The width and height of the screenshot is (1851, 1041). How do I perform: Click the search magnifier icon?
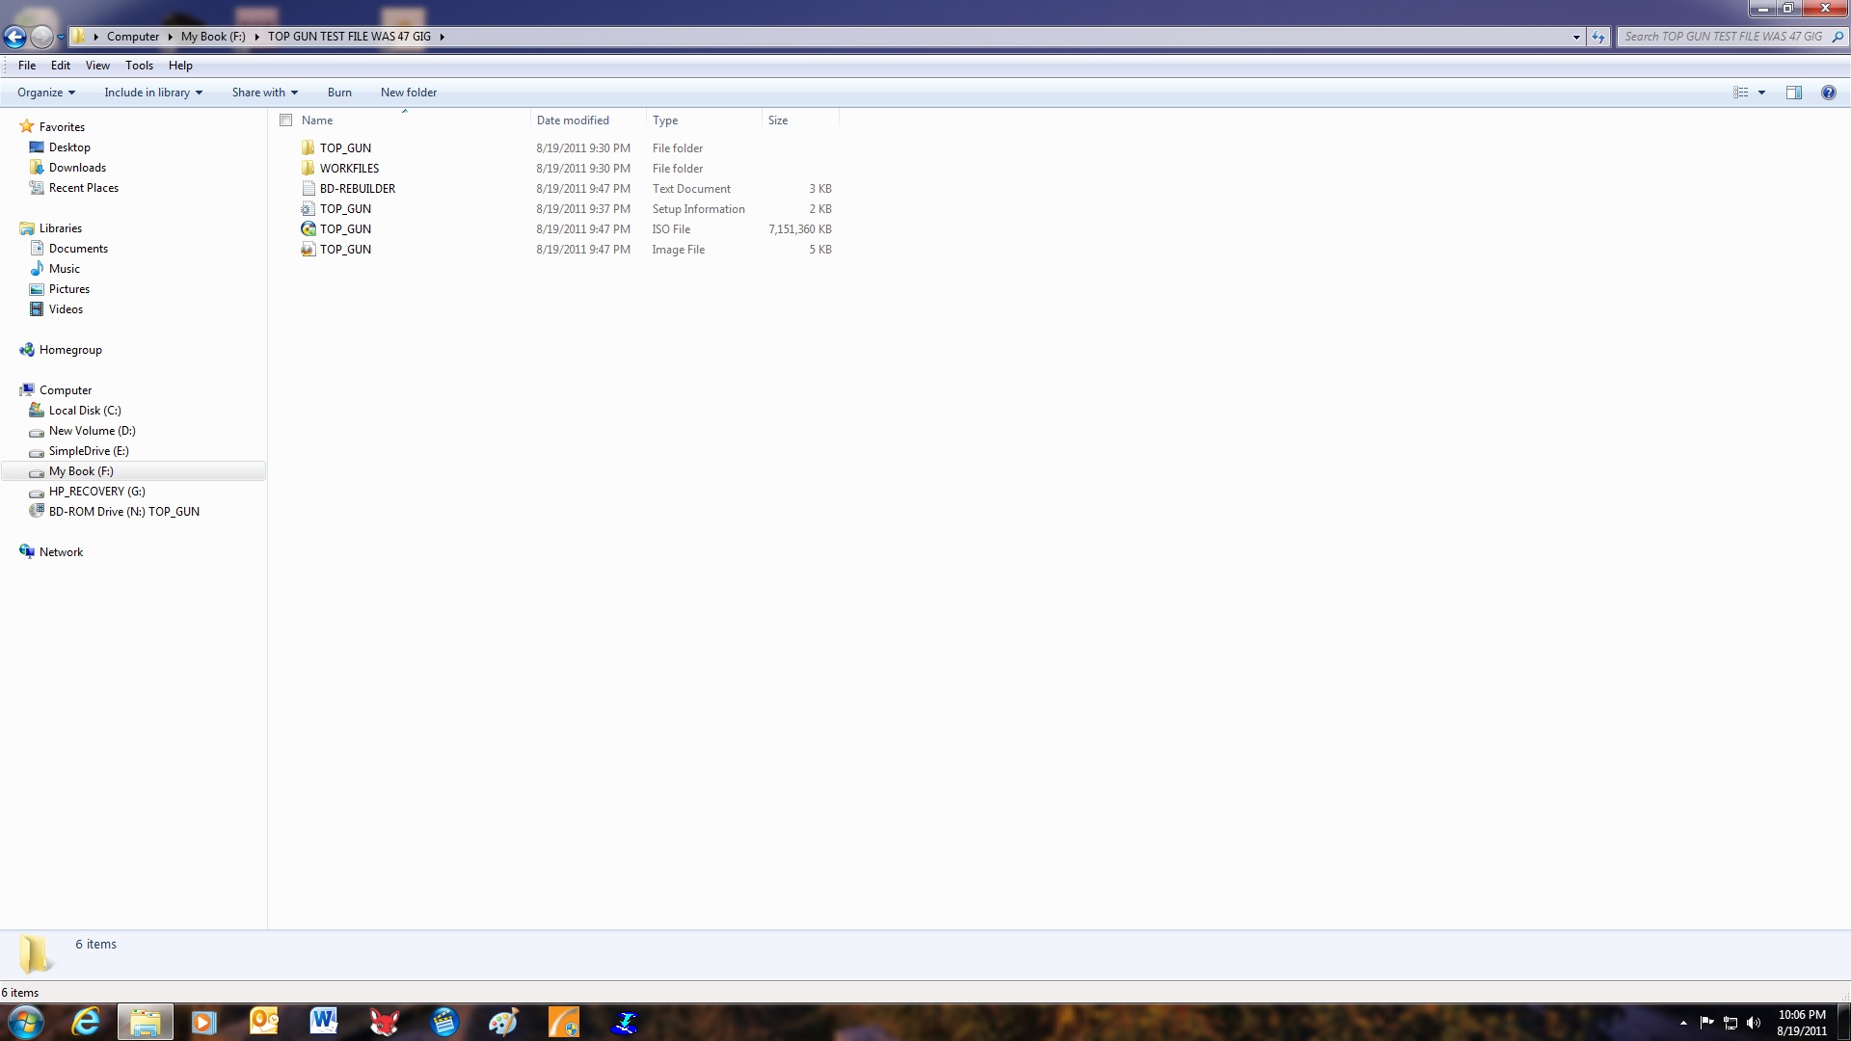(1838, 37)
